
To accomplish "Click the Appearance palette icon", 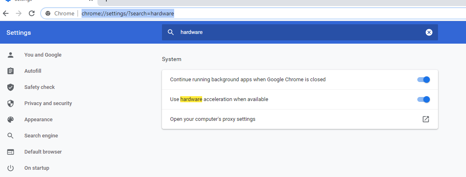I will [11, 120].
